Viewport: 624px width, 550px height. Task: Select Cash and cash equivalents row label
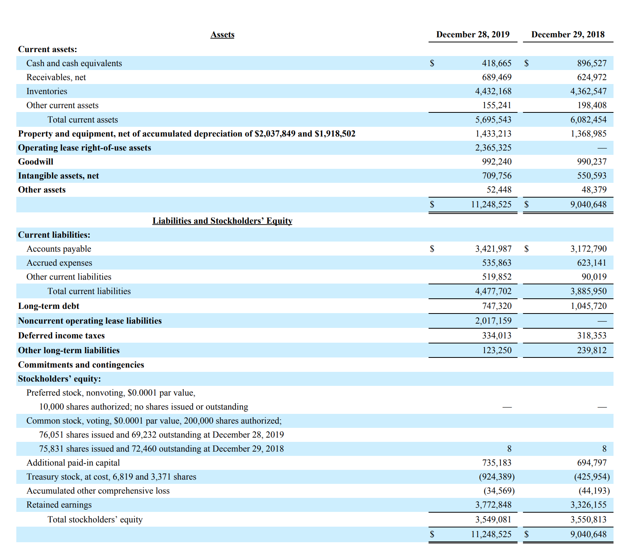pyautogui.click(x=74, y=63)
